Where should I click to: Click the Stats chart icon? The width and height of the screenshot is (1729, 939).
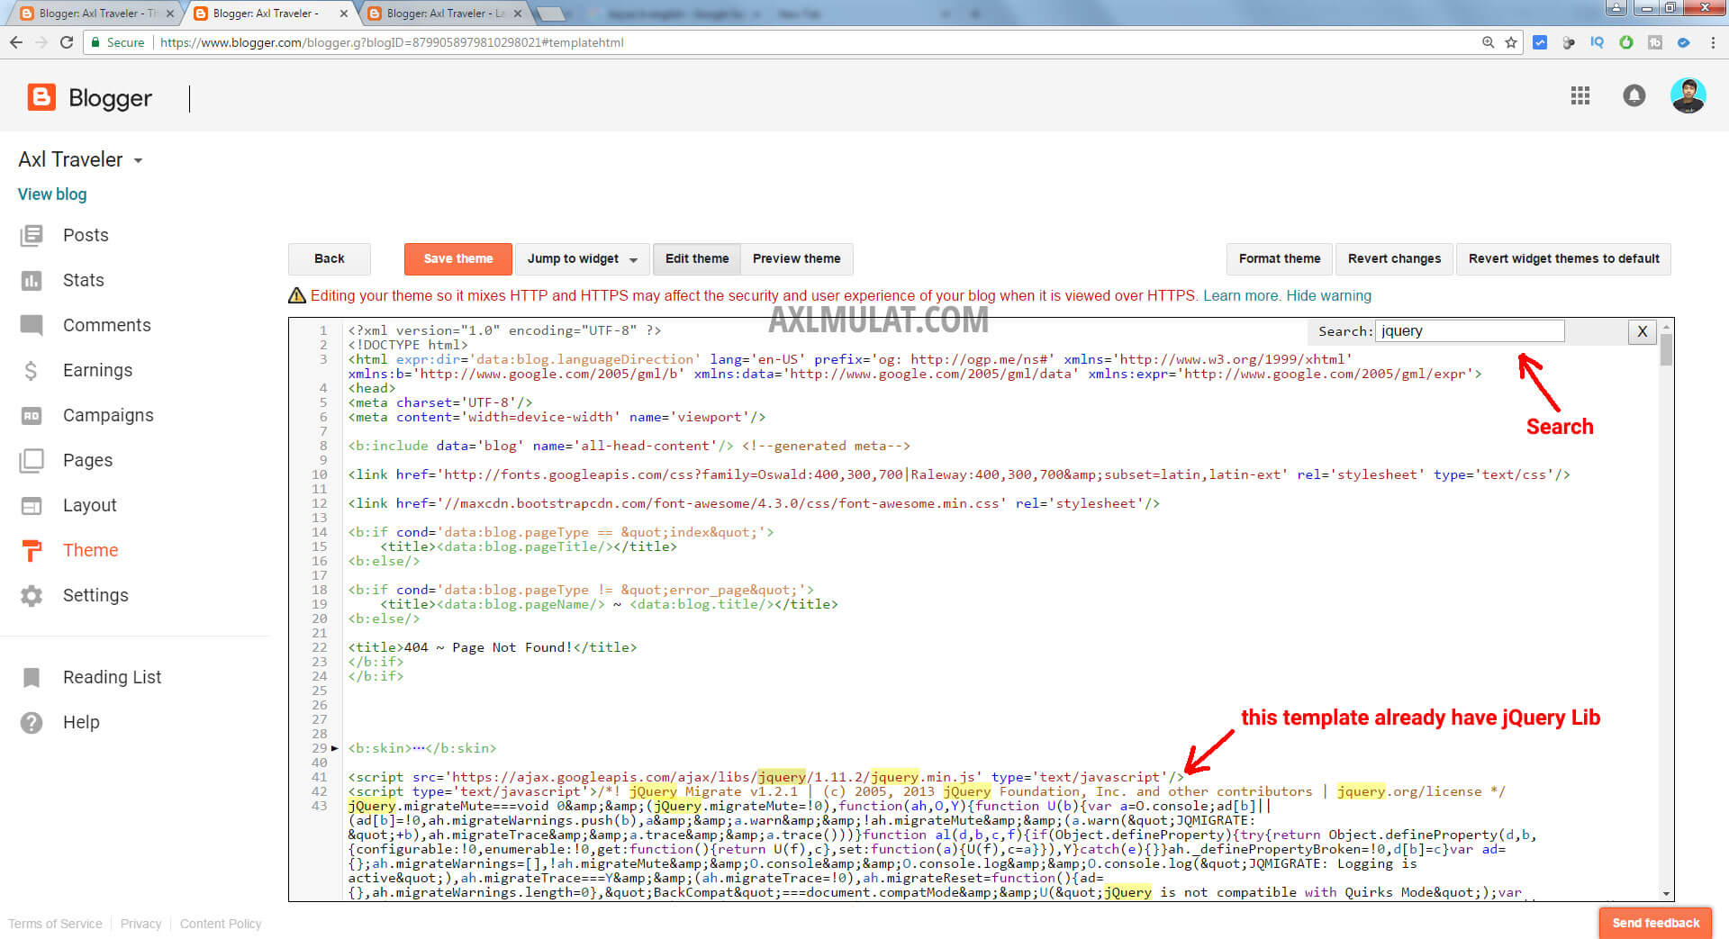(32, 281)
